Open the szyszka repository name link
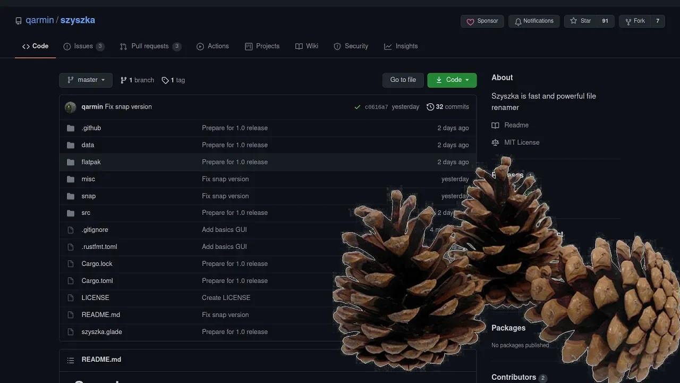 pos(78,20)
